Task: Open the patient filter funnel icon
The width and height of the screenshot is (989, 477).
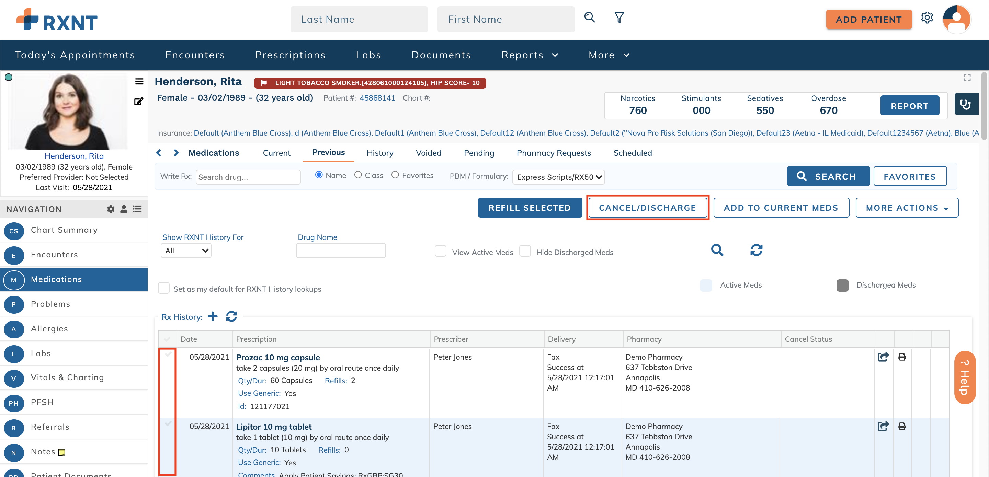Action: click(x=619, y=18)
